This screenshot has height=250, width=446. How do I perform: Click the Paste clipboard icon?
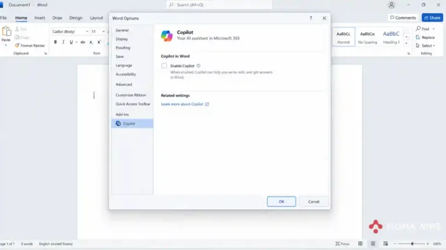[x=6, y=31]
